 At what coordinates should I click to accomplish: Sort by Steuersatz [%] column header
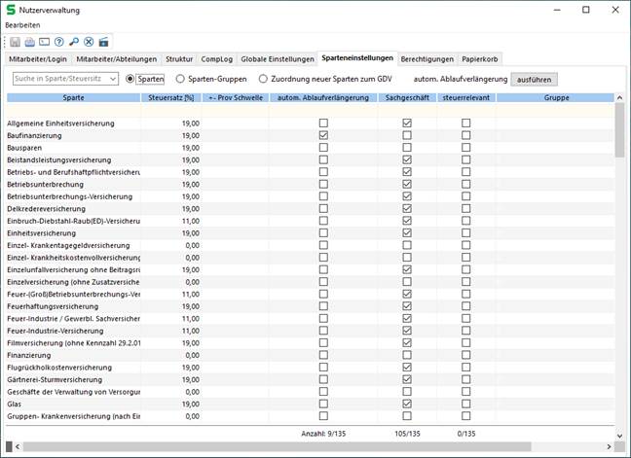(x=171, y=97)
